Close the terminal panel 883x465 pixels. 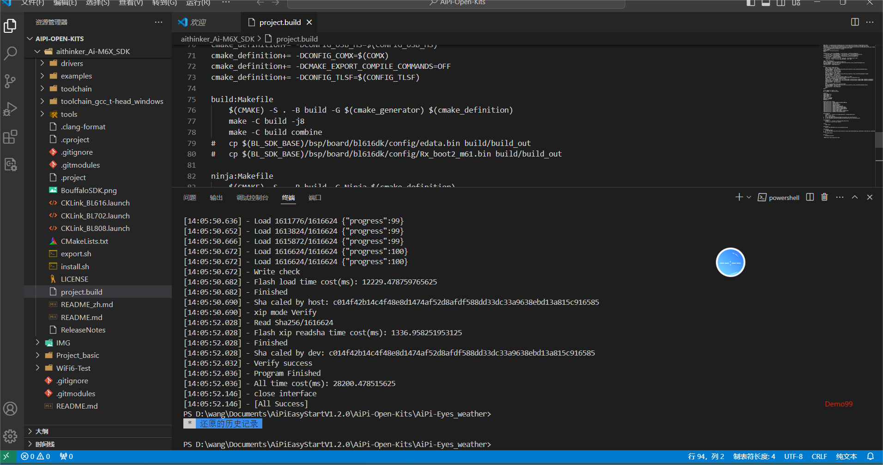(x=870, y=197)
